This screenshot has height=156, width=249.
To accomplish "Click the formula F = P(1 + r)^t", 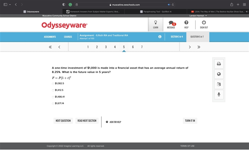I will [61, 78].
